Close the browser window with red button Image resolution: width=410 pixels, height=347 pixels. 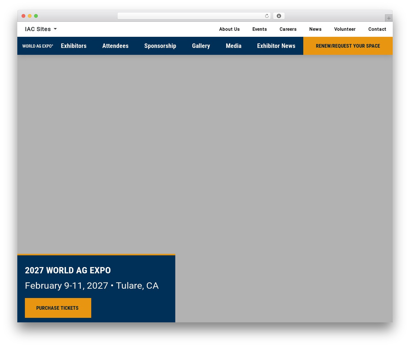(23, 16)
